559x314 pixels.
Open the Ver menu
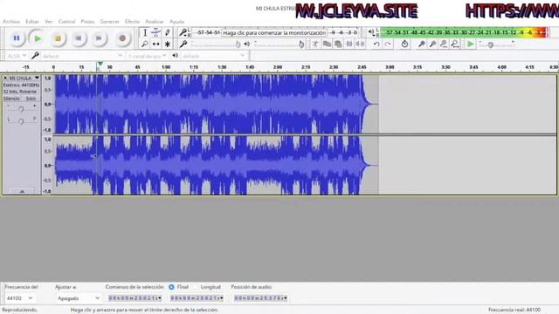pos(49,22)
